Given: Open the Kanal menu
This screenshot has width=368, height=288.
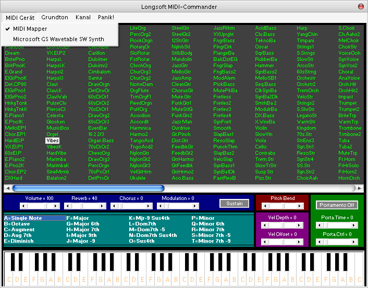Looking at the screenshot, I should coord(83,17).
